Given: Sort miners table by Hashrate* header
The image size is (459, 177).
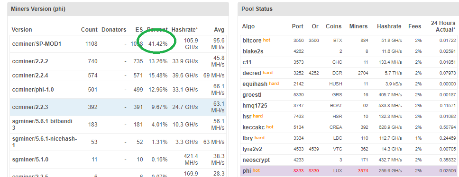Looking at the screenshot, I should coord(184,29).
